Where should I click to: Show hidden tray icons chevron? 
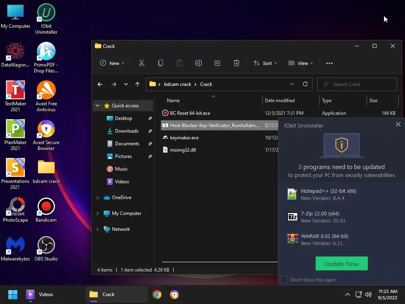[348, 294]
